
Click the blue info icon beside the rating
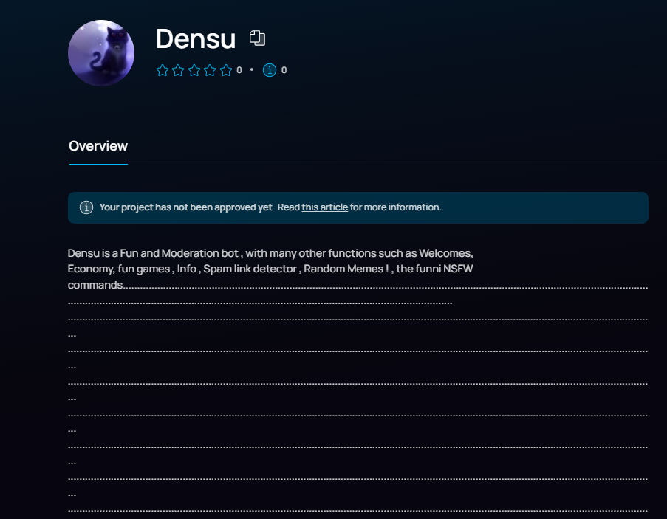pyautogui.click(x=270, y=70)
